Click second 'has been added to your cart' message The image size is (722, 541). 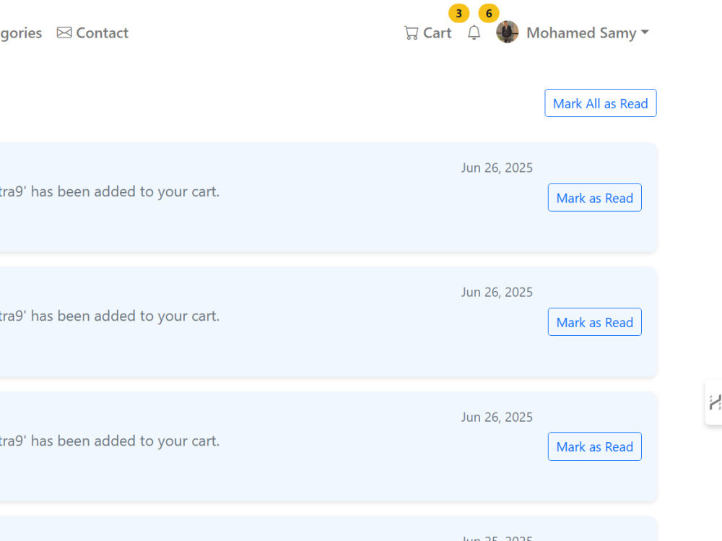[110, 316]
